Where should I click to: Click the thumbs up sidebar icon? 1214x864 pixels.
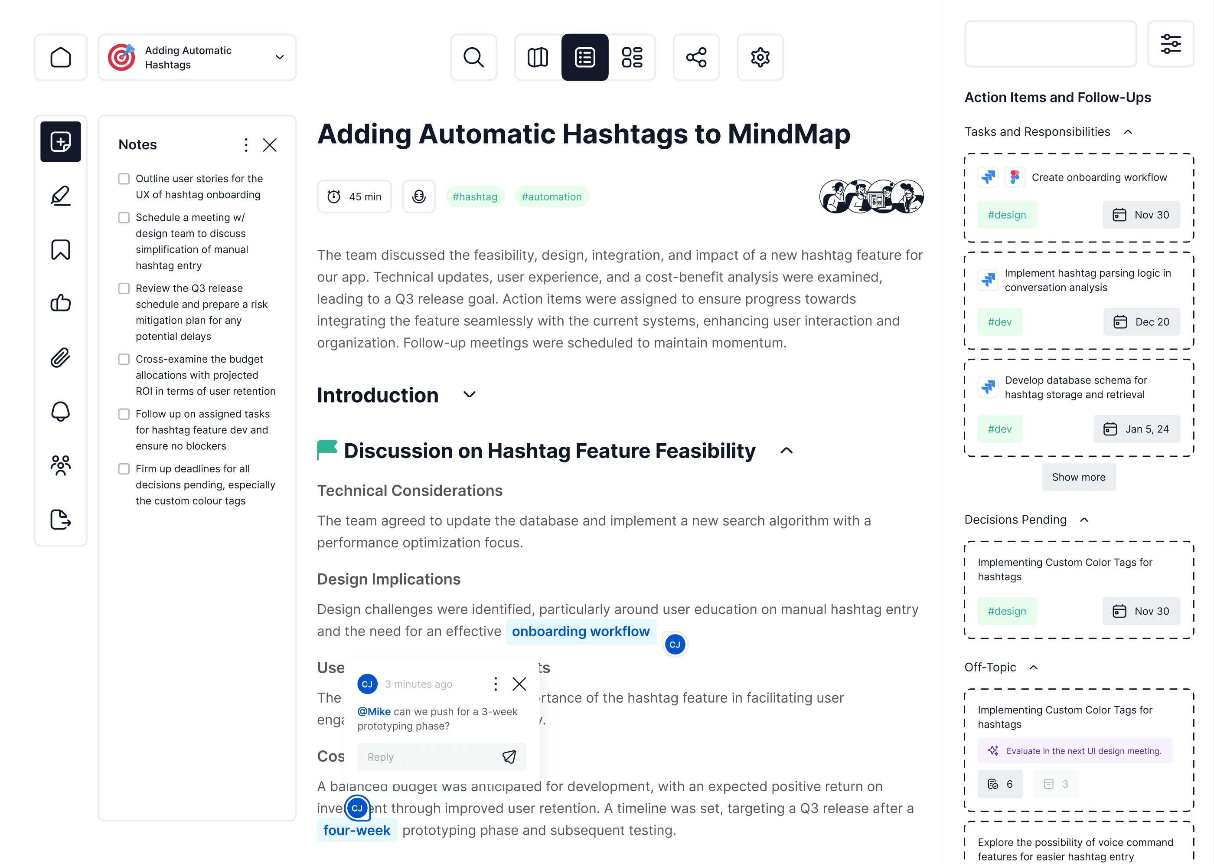(60, 303)
